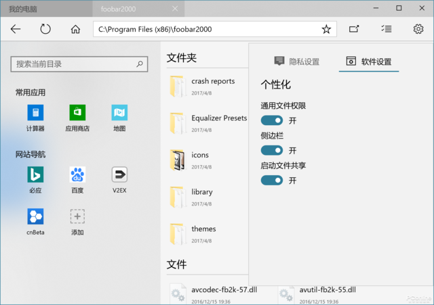
Task: Go to the home page icon
Action: click(75, 29)
